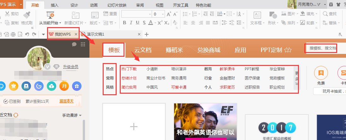Center align text
This screenshot has height=140, width=346.
coord(193,23)
